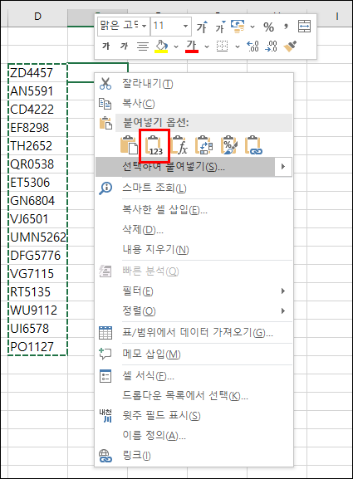This screenshot has width=353, height=479.
Task: Toggle italic in mini toolbar
Action: pos(124,46)
